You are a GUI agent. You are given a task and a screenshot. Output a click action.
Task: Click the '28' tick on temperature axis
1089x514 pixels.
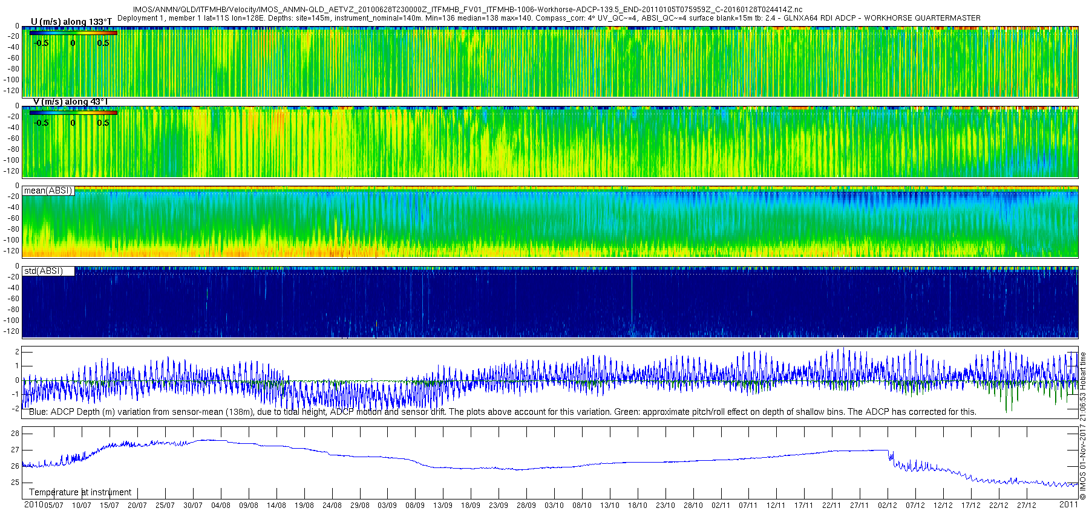pyautogui.click(x=15, y=434)
